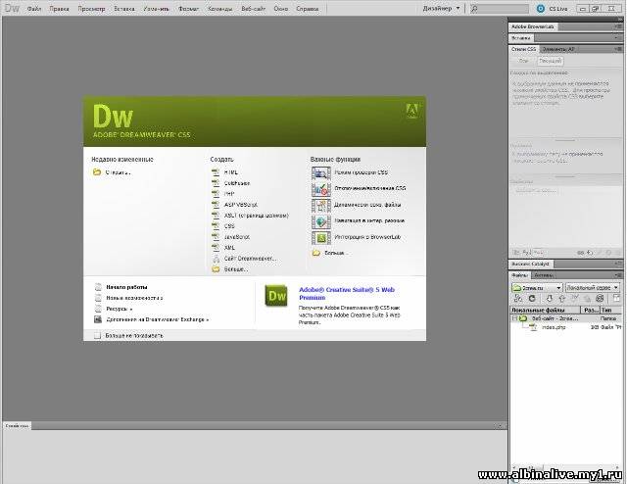Click the Put files up-arrow icon
627x484 pixels.
pyautogui.click(x=561, y=299)
